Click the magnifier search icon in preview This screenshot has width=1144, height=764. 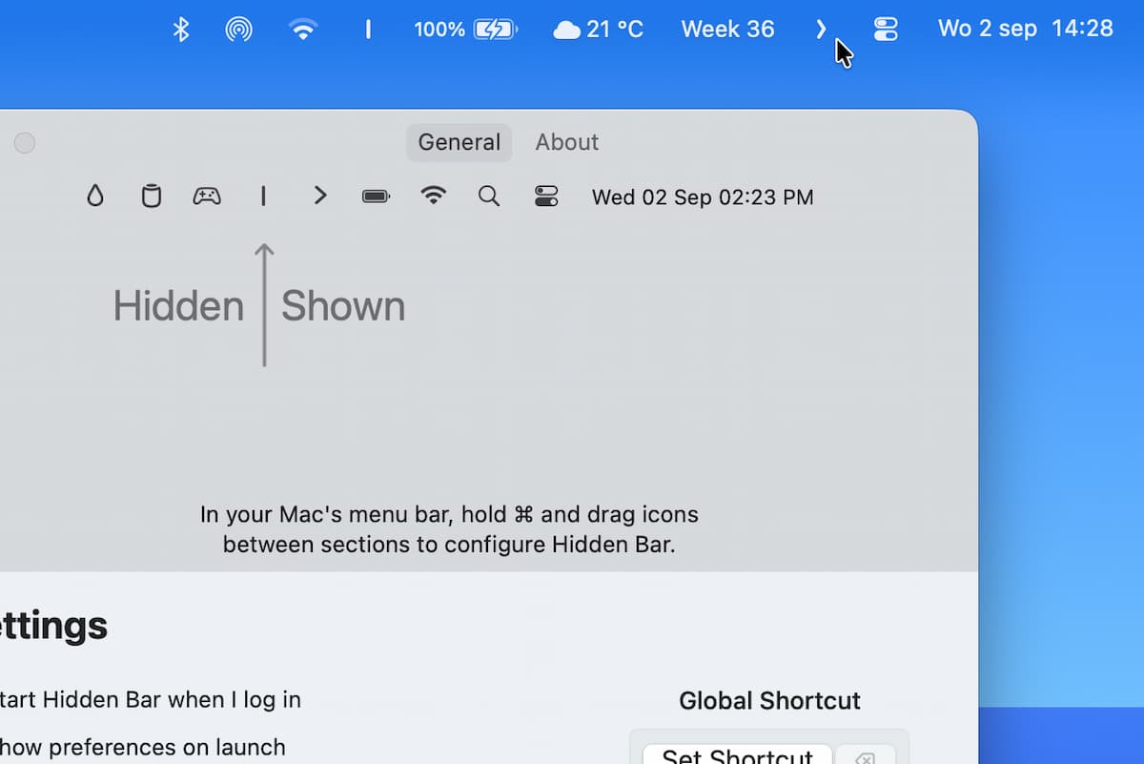point(489,196)
